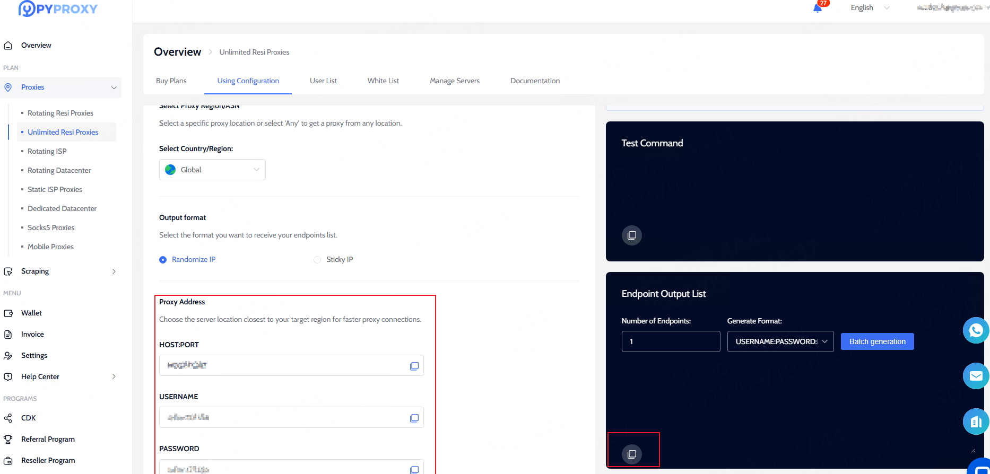This screenshot has height=474, width=990.
Task: Open the Generate Format dropdown
Action: (780, 341)
